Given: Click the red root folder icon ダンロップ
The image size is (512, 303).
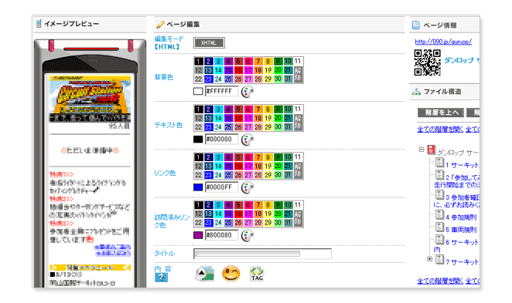Looking at the screenshot, I should [x=432, y=150].
